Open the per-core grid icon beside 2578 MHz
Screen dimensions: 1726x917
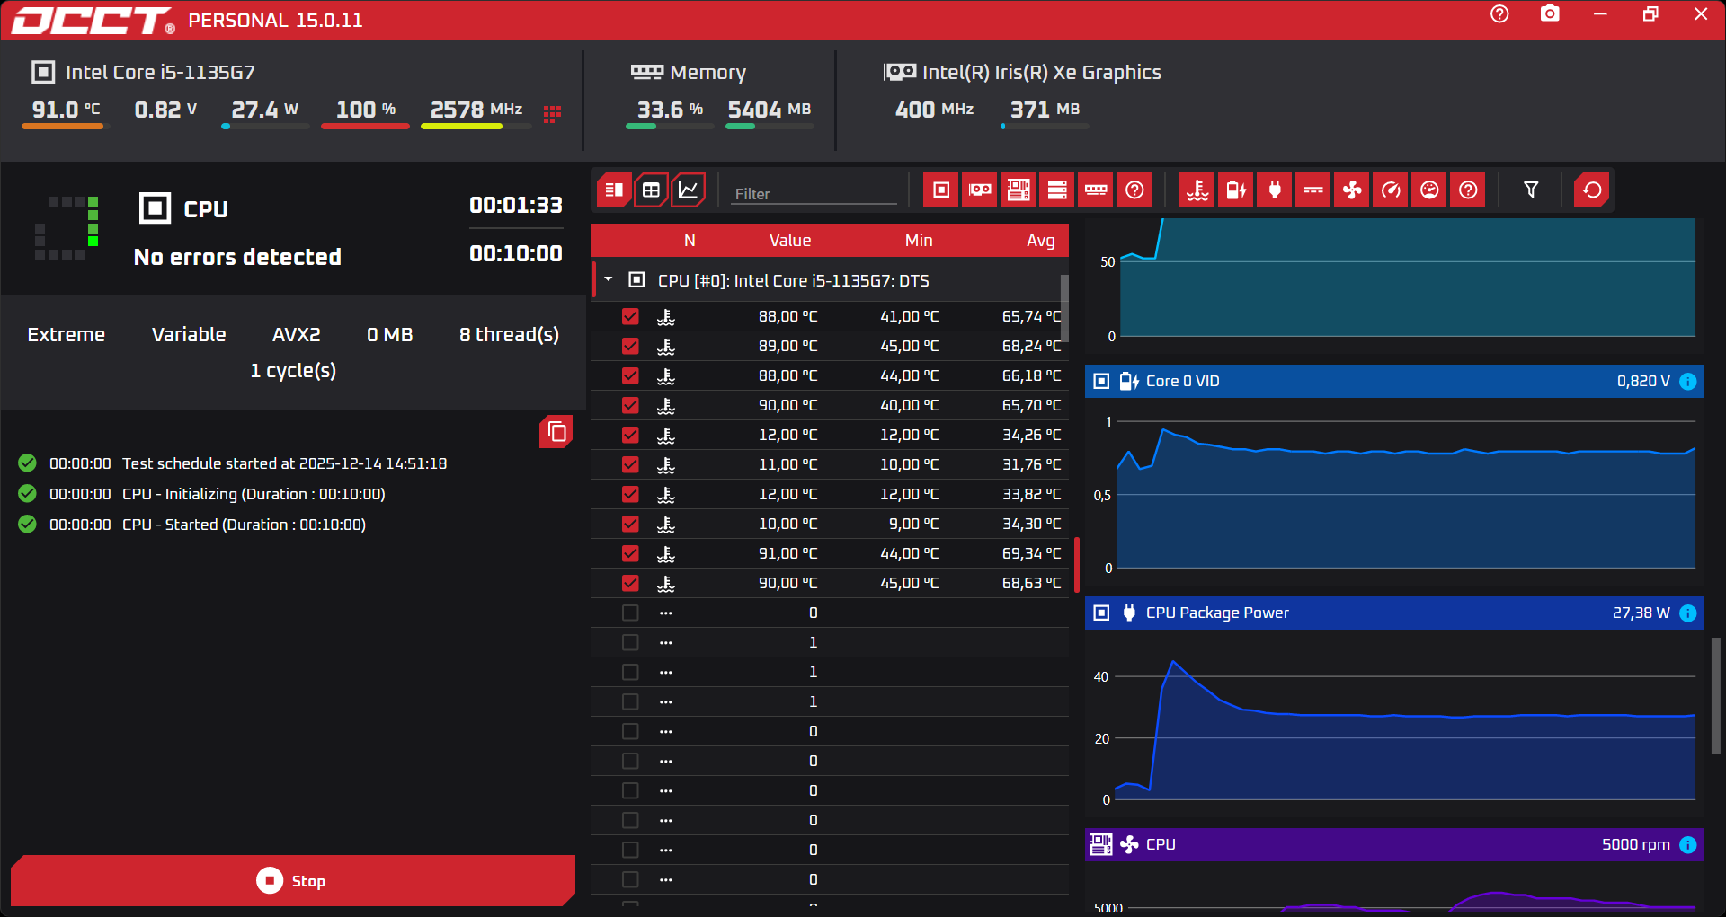(552, 113)
